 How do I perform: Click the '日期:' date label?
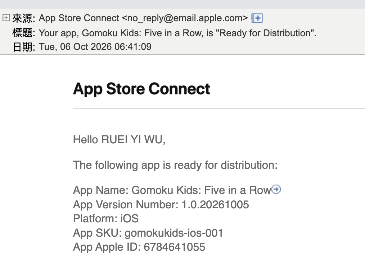(23, 47)
